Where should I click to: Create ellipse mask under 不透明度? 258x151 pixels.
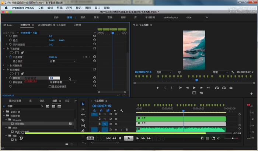[11, 53]
